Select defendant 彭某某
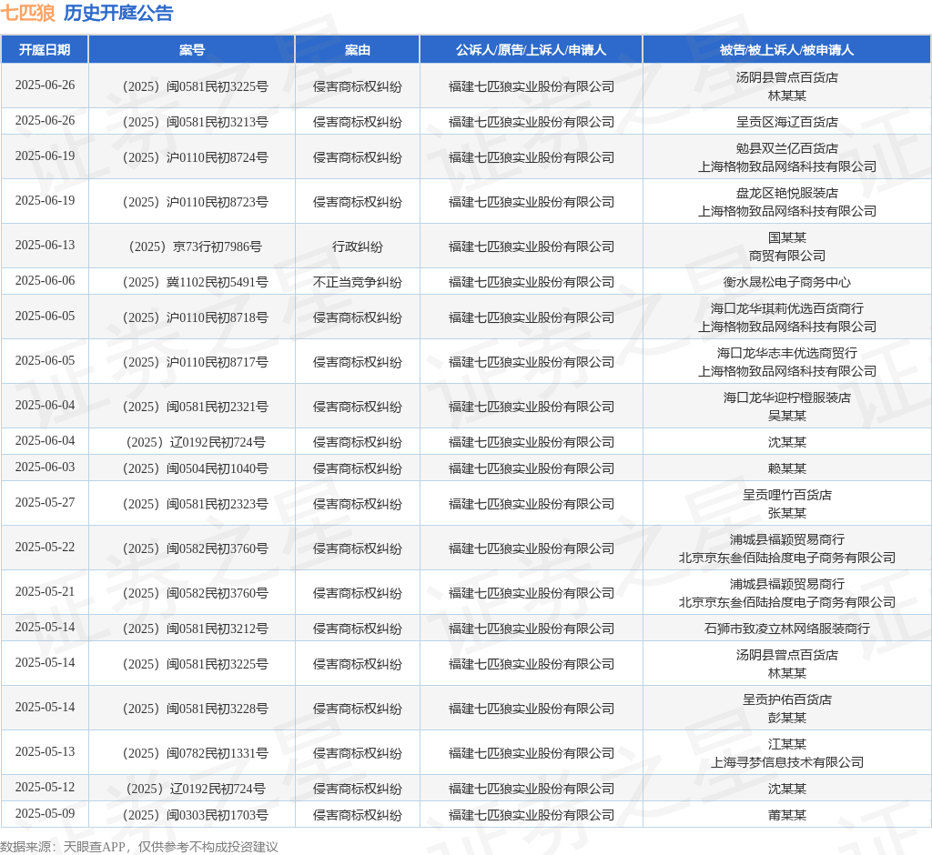 [x=787, y=717]
